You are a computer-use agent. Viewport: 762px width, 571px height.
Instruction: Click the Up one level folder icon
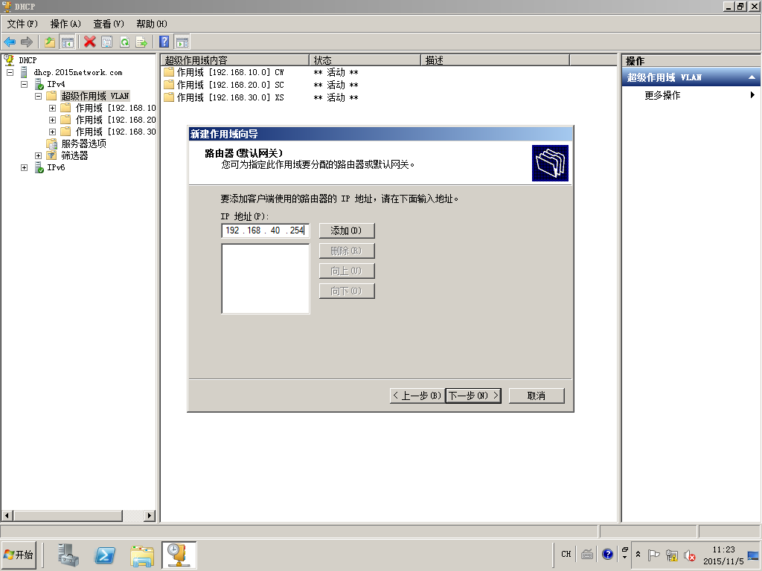point(50,42)
